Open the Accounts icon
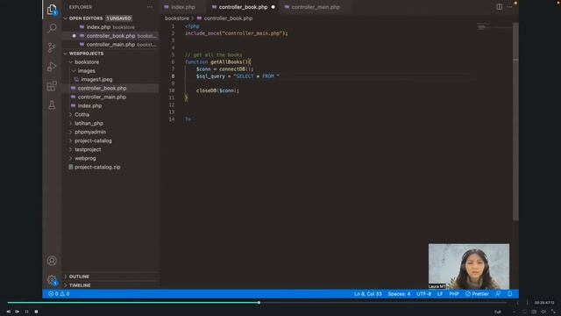The height and width of the screenshot is (316, 561). tap(52, 261)
